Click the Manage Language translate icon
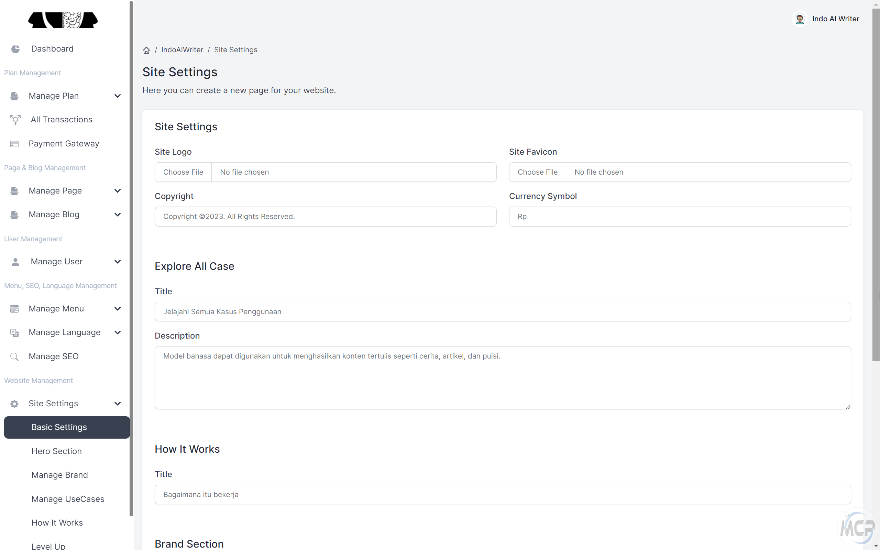Screen dimensions: 880x550 tap(14, 333)
